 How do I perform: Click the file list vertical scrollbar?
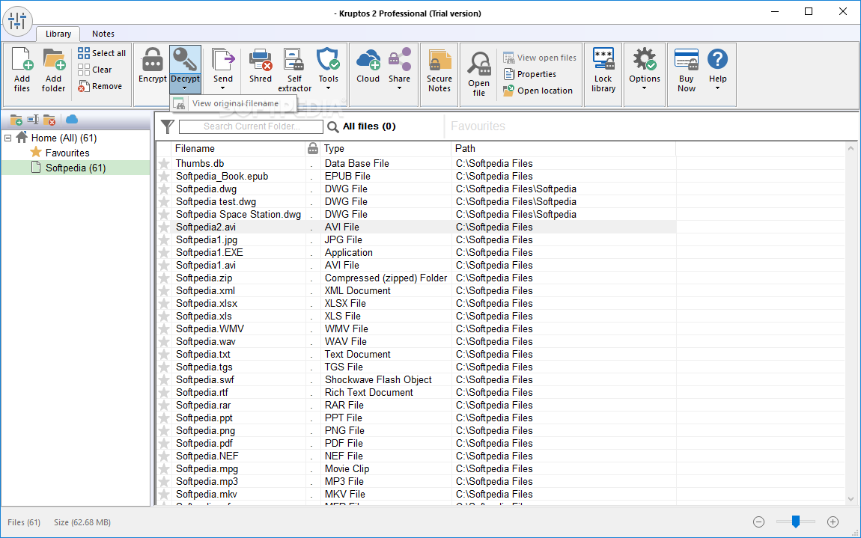pos(851,323)
